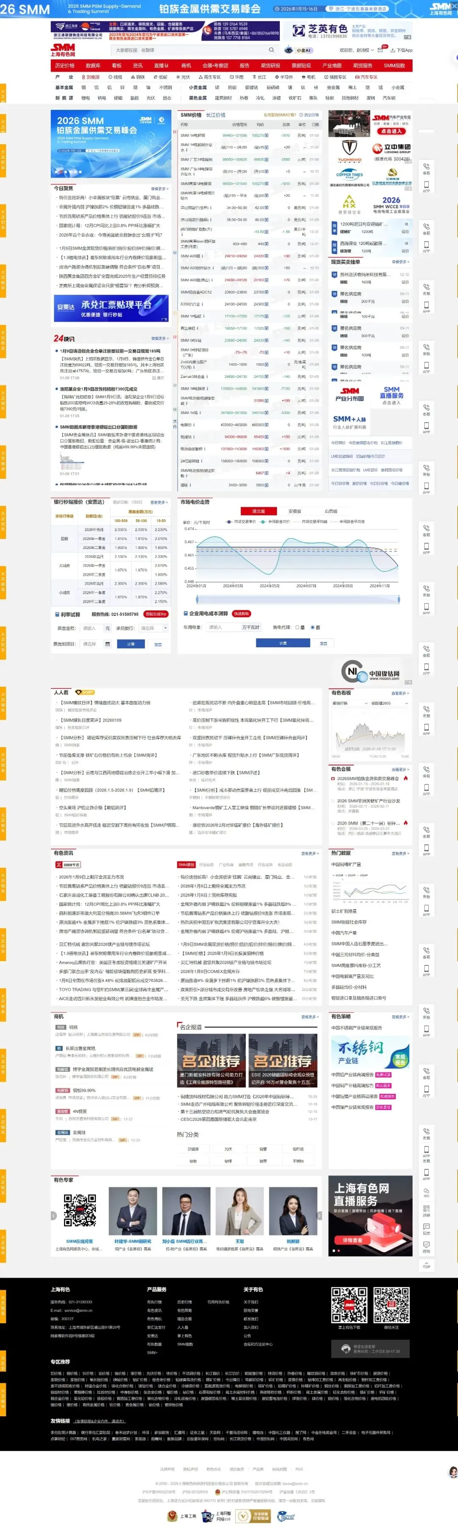Click 计算 button in 企业用电成本测算
The image size is (458, 1529).
tap(283, 643)
